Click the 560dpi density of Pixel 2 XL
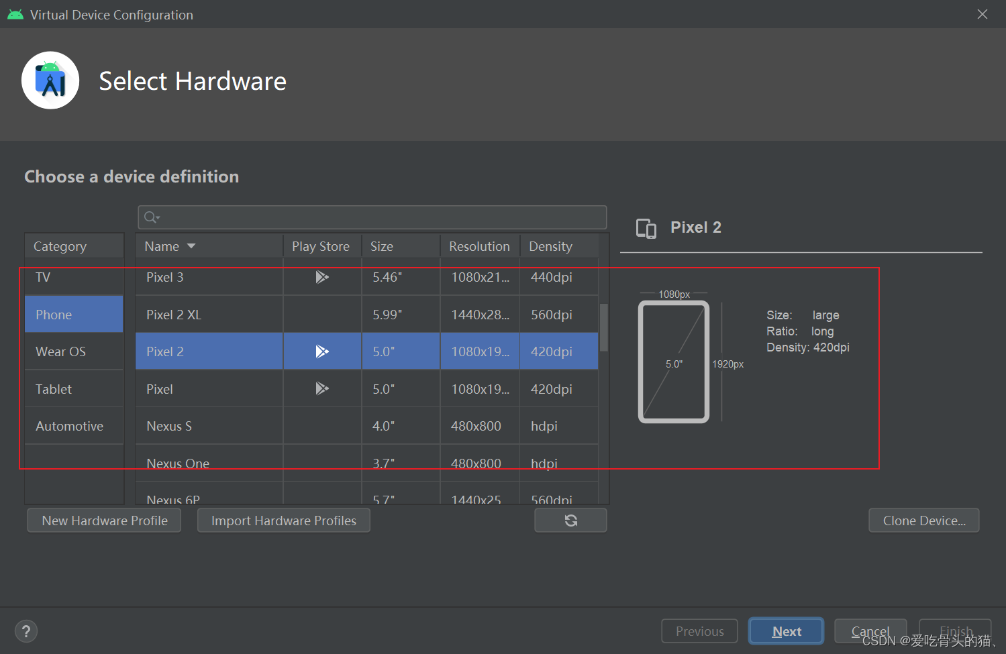The width and height of the screenshot is (1006, 654). 559,315
